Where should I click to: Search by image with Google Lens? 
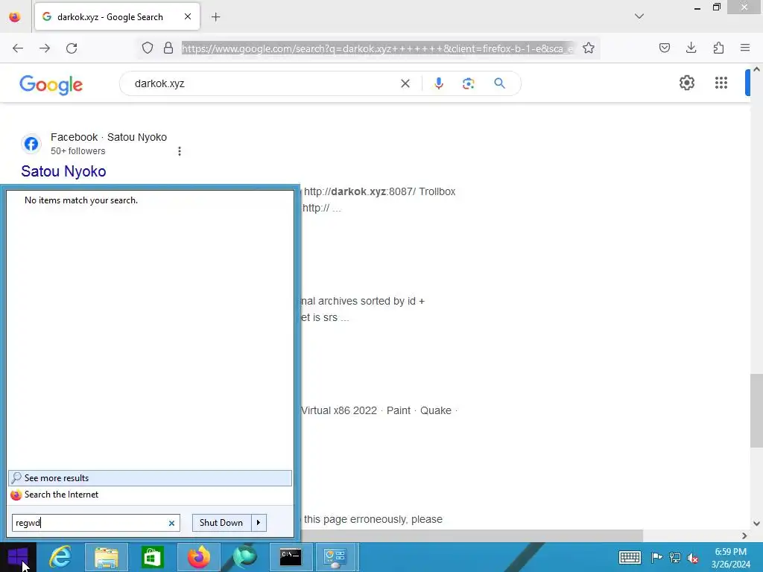(468, 83)
